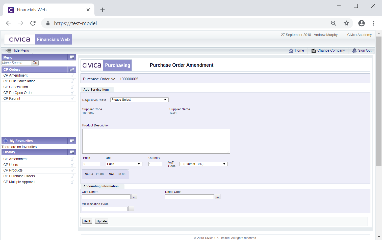Open the Home link

pos(299,50)
